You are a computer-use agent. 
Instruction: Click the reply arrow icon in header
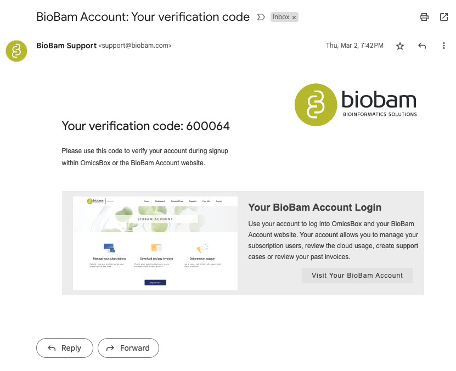(x=422, y=46)
